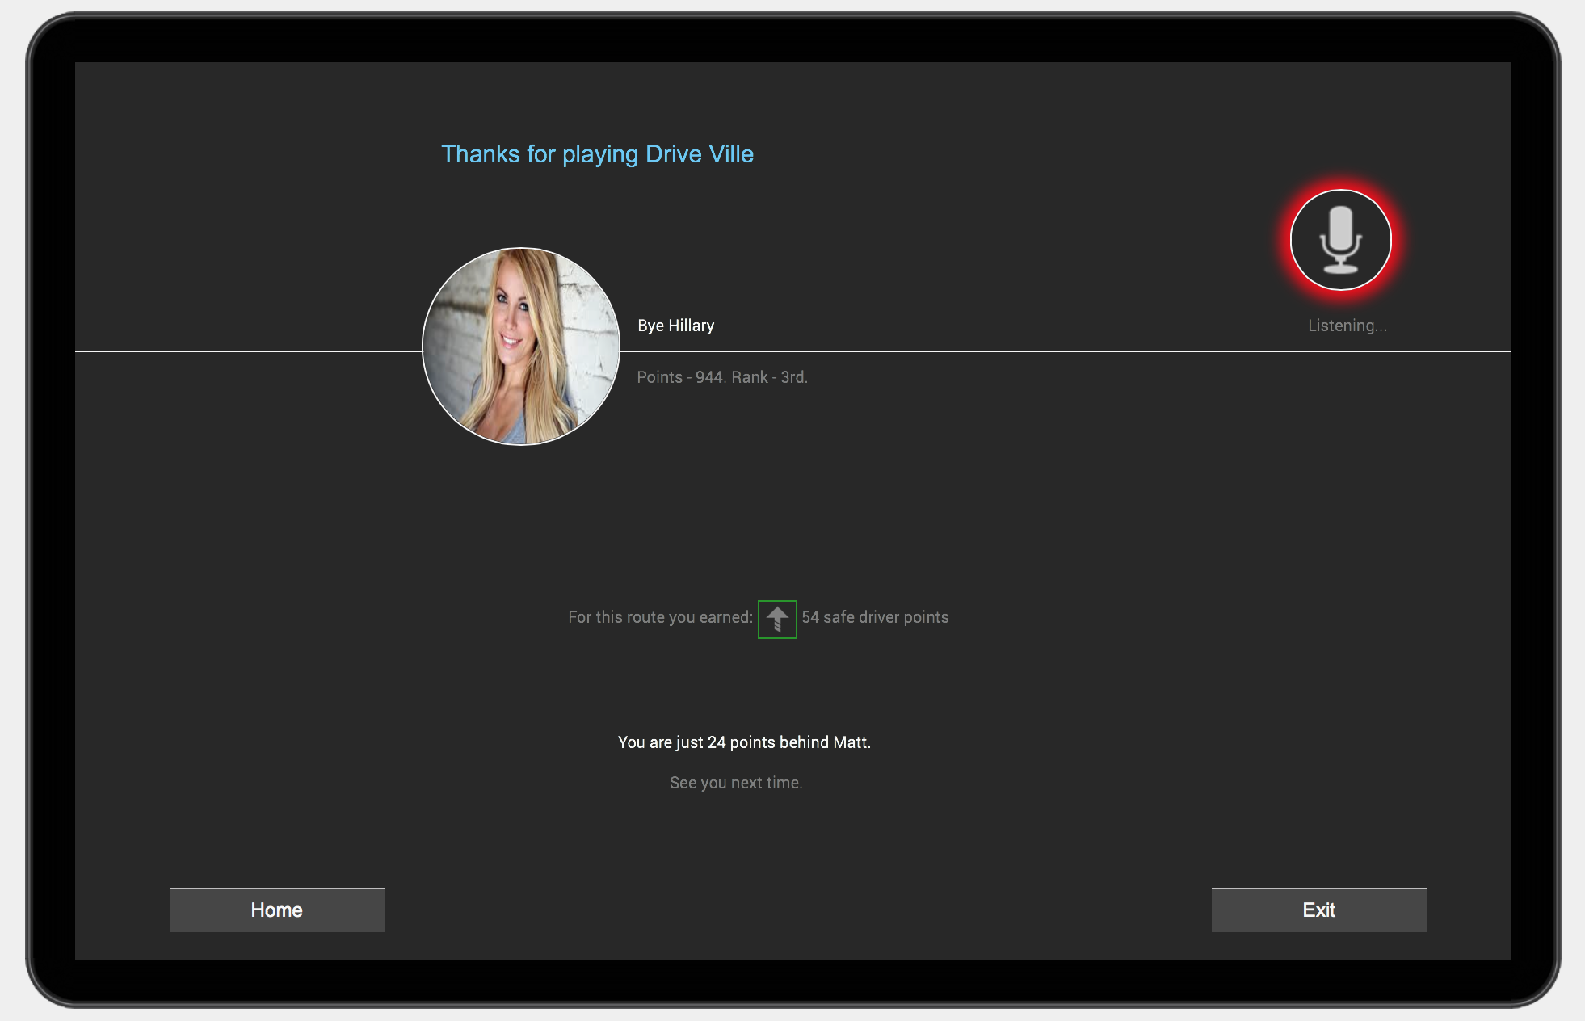This screenshot has height=1021, width=1585.
Task: Click the "54 safe driver points" text
Action: (x=875, y=617)
